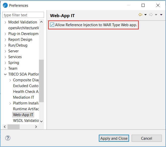166x147 pixels.
Task: Focus the type filter text field
Action: click(23, 15)
